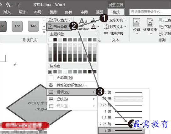This screenshot has height=134, width=171.
Task: Select the black theme color swatch
Action: pos(55,40)
